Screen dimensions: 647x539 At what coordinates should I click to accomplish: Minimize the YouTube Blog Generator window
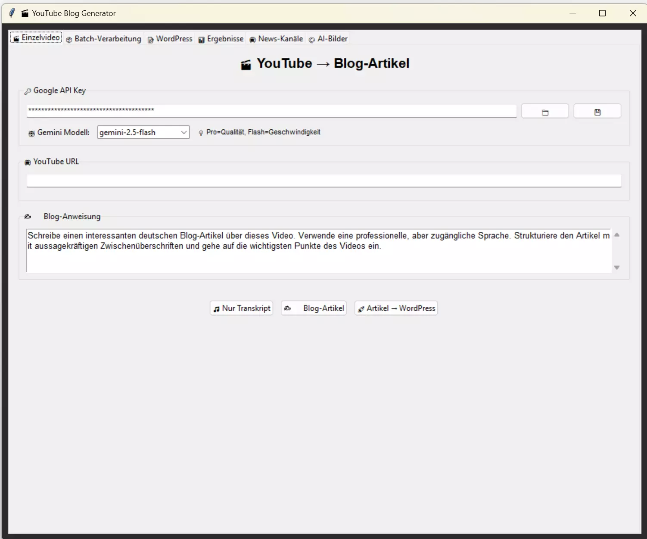tap(572, 13)
